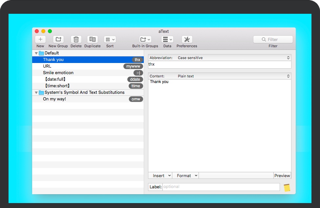
Task: Click the Duplicate toolbar icon
Action: [x=93, y=39]
